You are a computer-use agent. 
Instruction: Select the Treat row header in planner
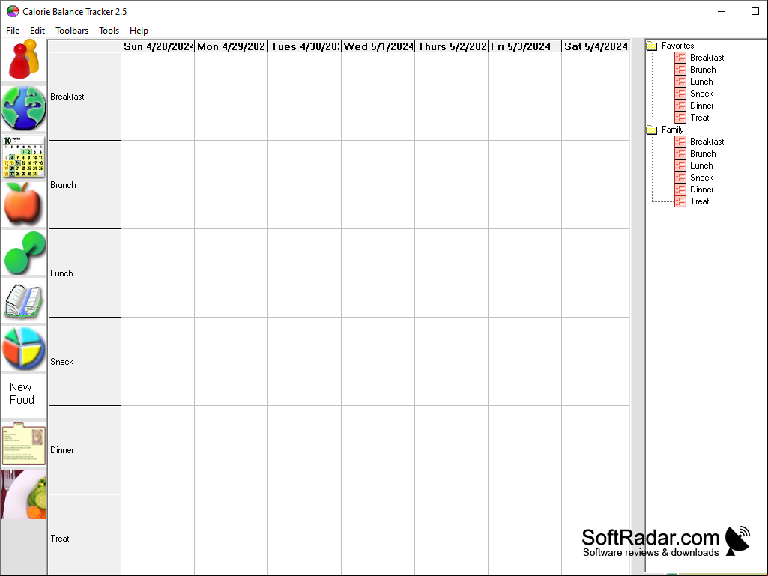(84, 535)
